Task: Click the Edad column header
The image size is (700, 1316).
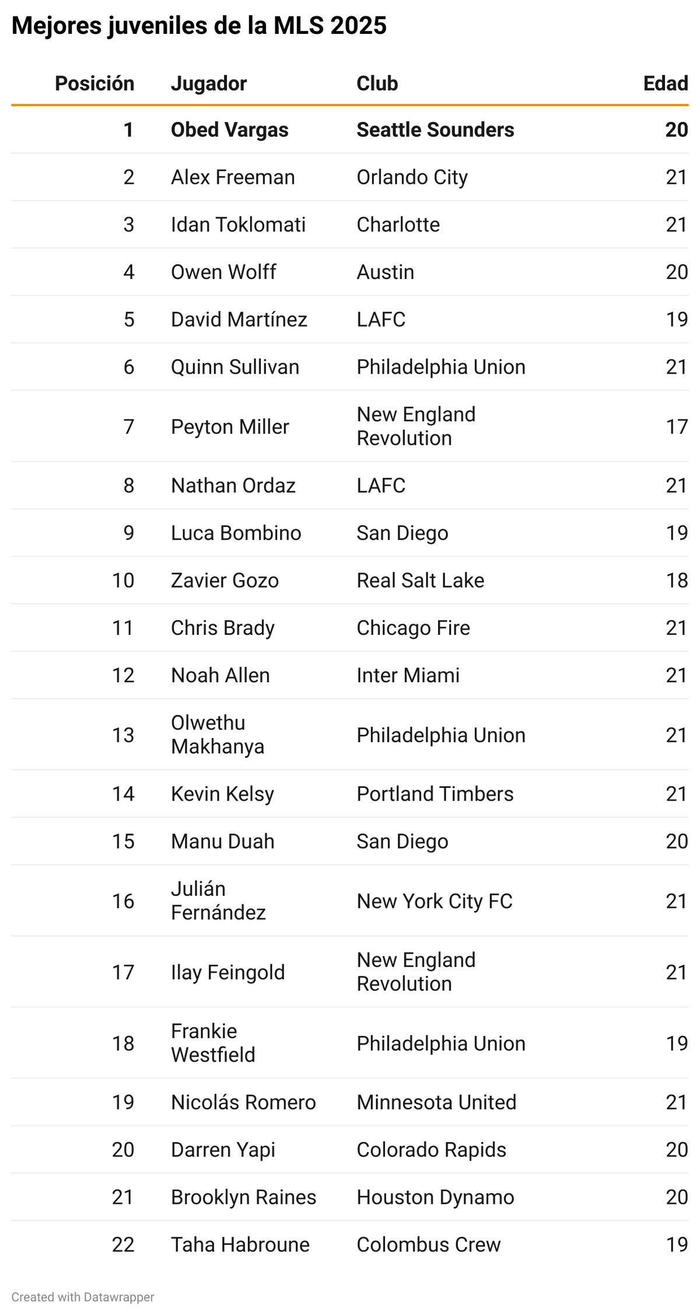Action: click(666, 83)
